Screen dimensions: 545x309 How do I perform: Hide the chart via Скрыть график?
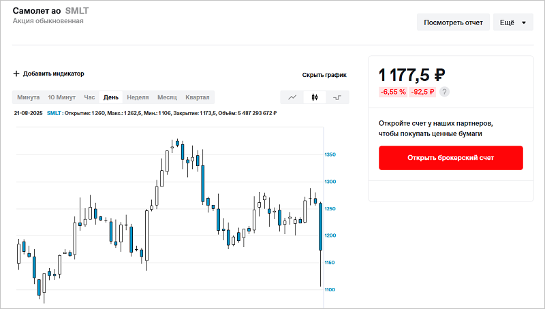click(x=324, y=75)
